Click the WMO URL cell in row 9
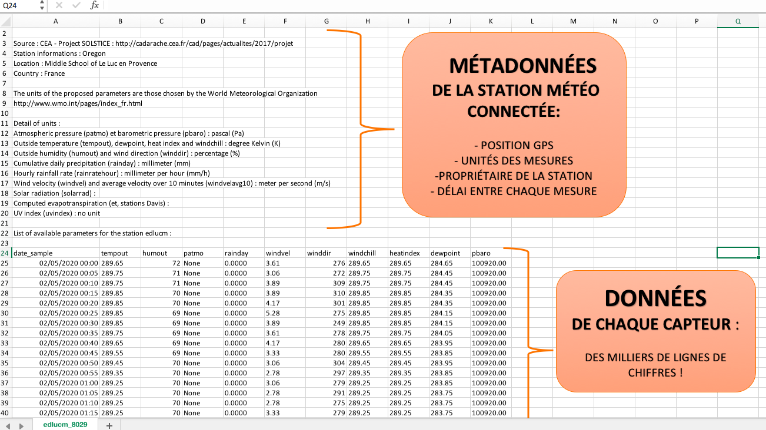The height and width of the screenshot is (430, 766). [x=78, y=103]
